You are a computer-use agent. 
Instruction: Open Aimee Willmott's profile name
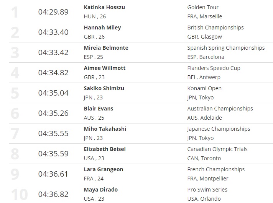pos(105,68)
